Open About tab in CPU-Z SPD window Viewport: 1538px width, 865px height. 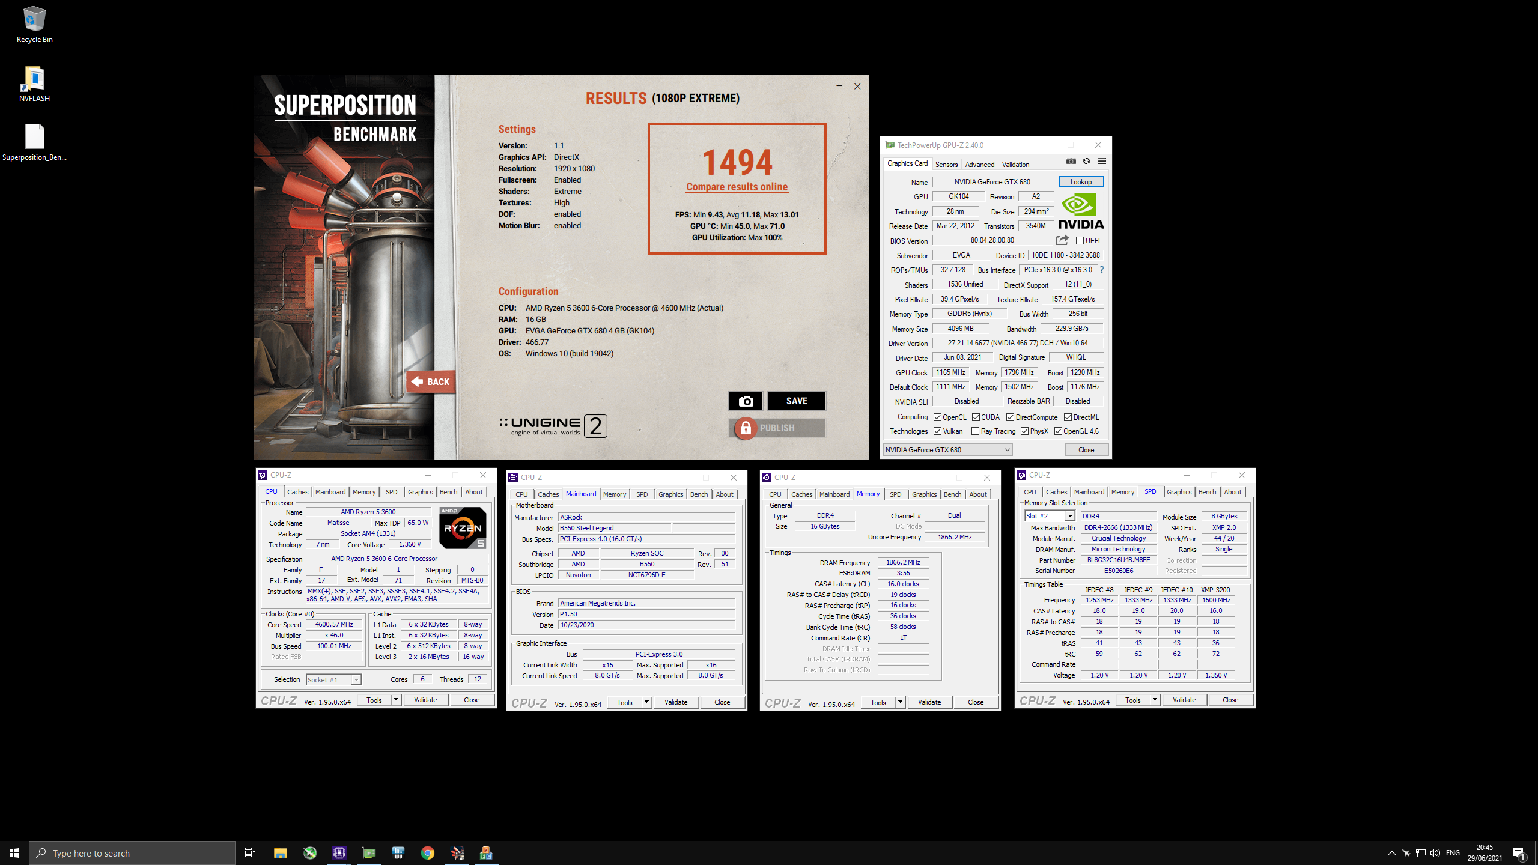coord(1232,491)
